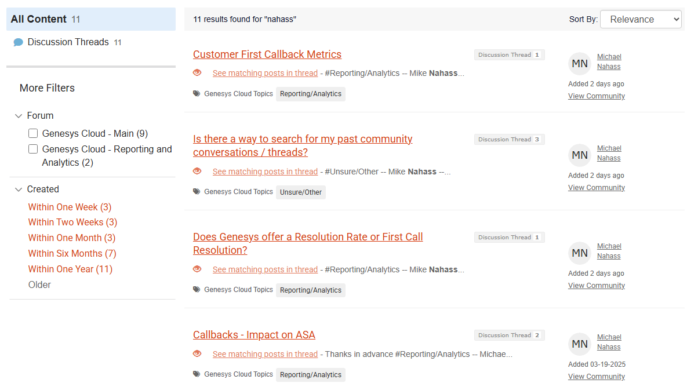Image resolution: width=687 pixels, height=383 pixels.
Task: Click MN avatar beside Callbacks - Impact on ASA
Action: pyautogui.click(x=579, y=344)
